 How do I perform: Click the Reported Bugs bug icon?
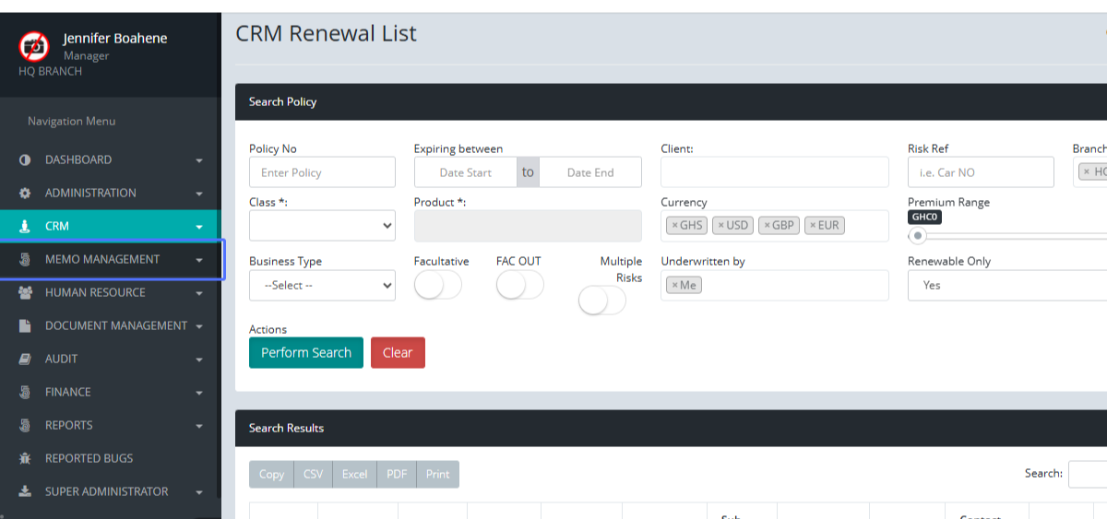pos(25,459)
